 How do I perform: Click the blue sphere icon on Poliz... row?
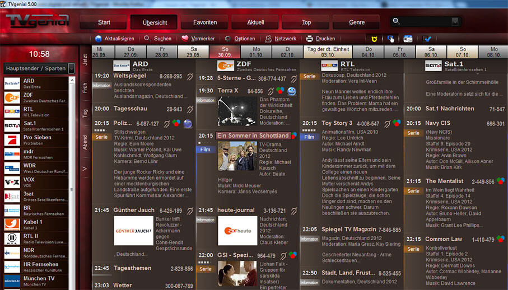[188, 123]
